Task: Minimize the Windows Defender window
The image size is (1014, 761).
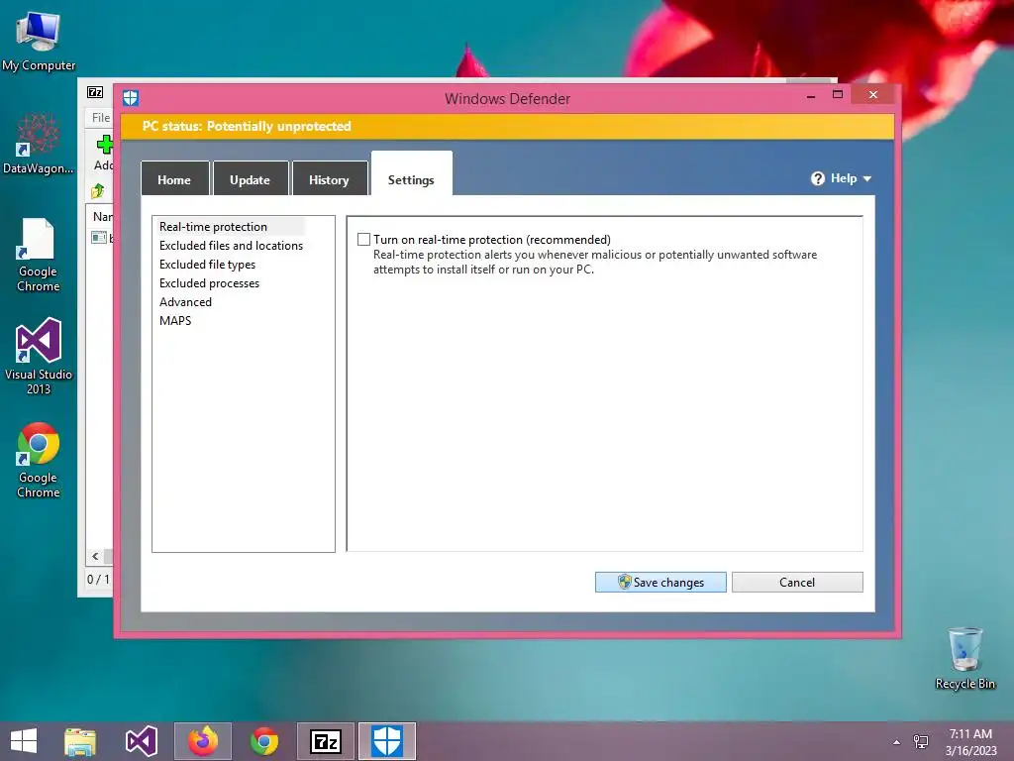Action: [x=811, y=95]
